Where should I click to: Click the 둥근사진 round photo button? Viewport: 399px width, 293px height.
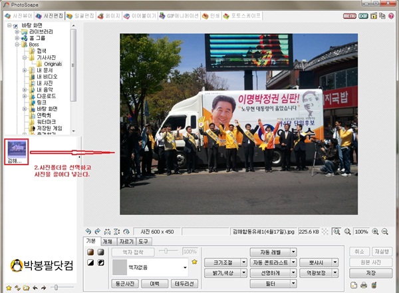(x=124, y=284)
